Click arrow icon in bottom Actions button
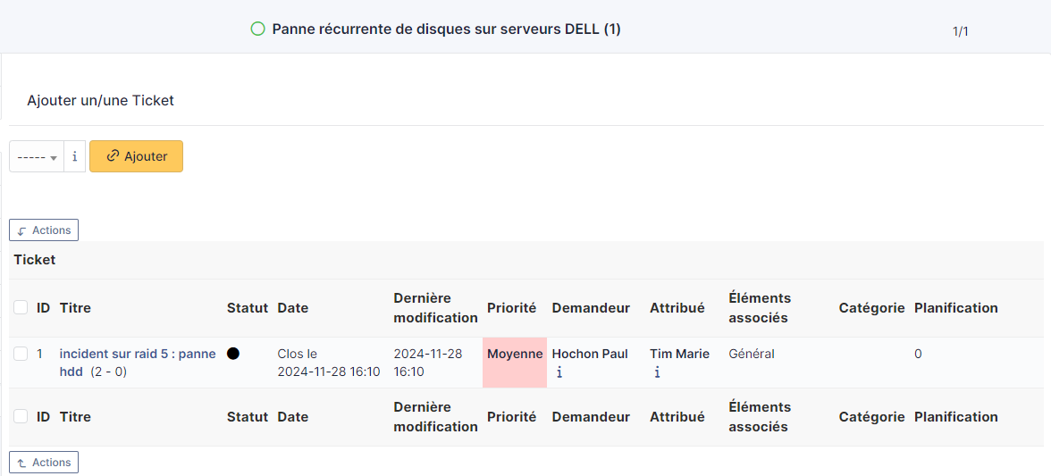Viewport: 1051px width, 476px height. [x=22, y=463]
